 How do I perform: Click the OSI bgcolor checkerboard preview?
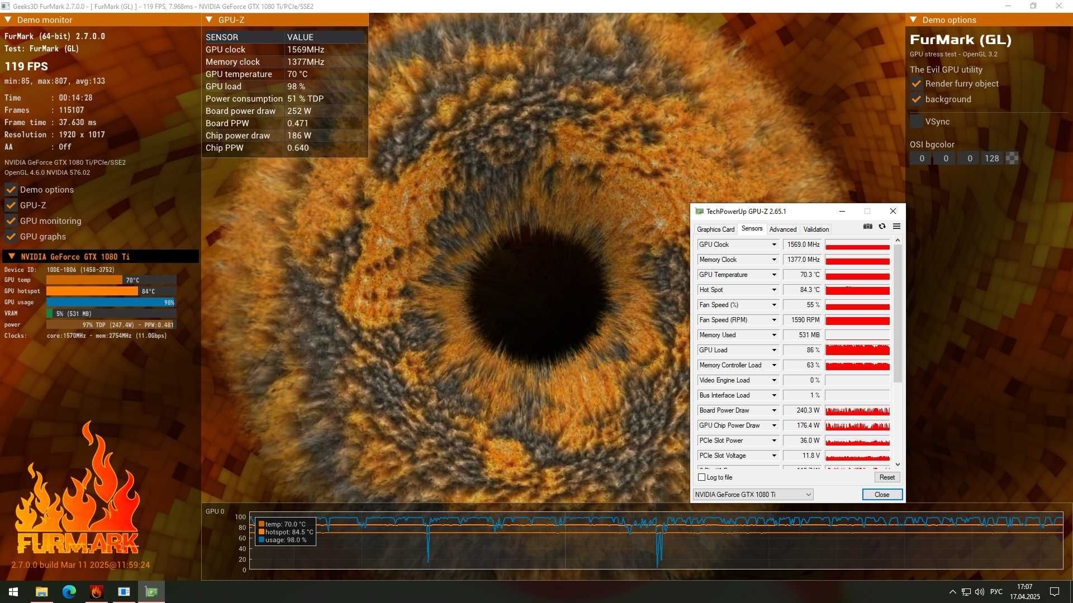click(x=1012, y=159)
